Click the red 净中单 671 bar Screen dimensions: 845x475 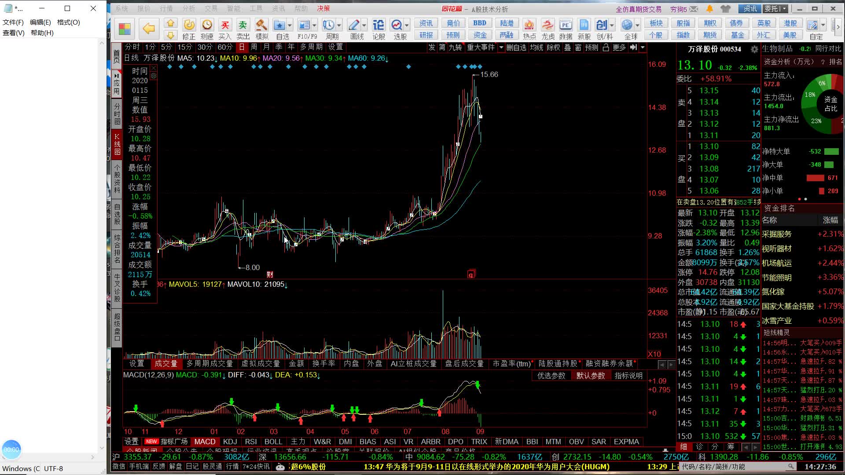(x=815, y=178)
